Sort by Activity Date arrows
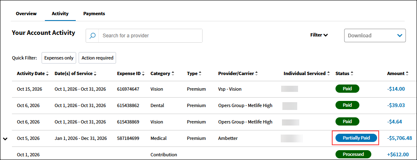 pos(47,74)
